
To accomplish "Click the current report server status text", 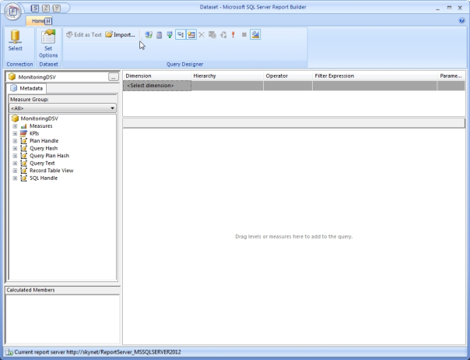I will click(x=98, y=352).
